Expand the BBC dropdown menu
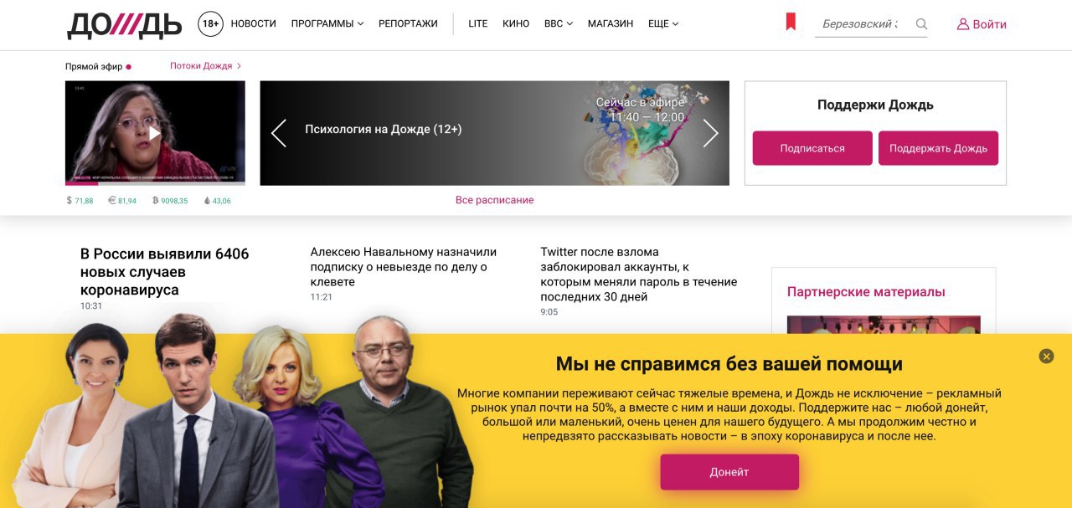 pyautogui.click(x=559, y=24)
